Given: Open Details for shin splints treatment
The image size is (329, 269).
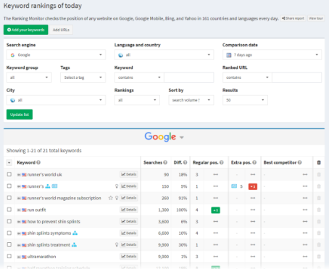Looking at the screenshot, I should pos(129,244).
